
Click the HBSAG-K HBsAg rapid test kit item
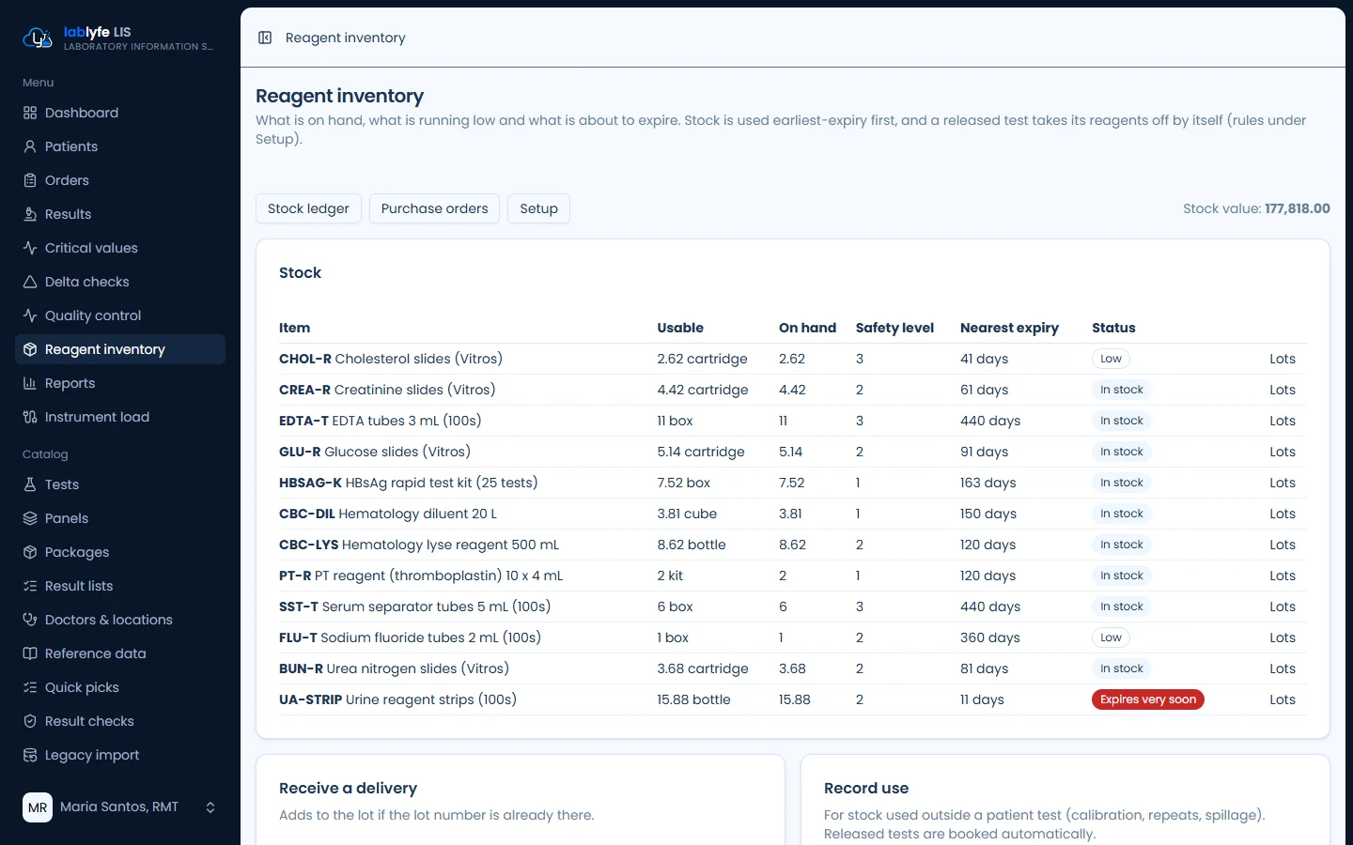(x=409, y=483)
